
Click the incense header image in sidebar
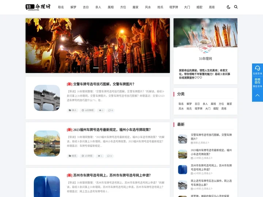205,33
